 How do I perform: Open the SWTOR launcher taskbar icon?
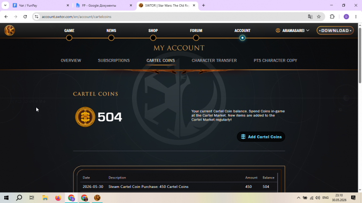(97, 198)
